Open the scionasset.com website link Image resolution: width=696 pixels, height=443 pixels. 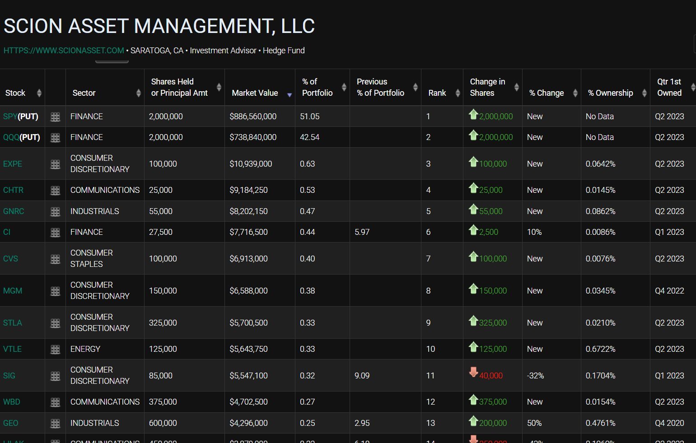(64, 51)
